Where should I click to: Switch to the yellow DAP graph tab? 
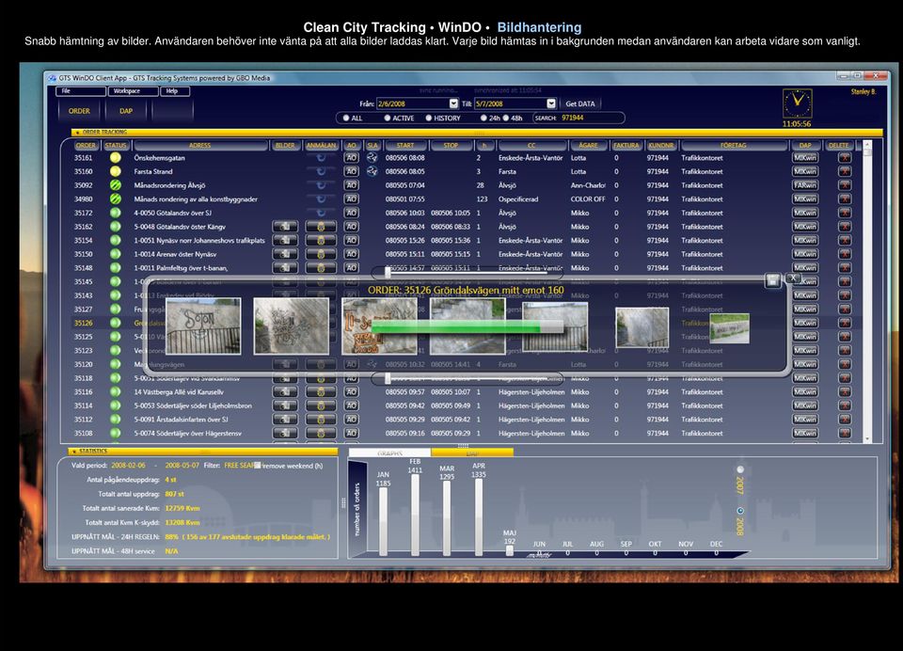[x=472, y=453]
